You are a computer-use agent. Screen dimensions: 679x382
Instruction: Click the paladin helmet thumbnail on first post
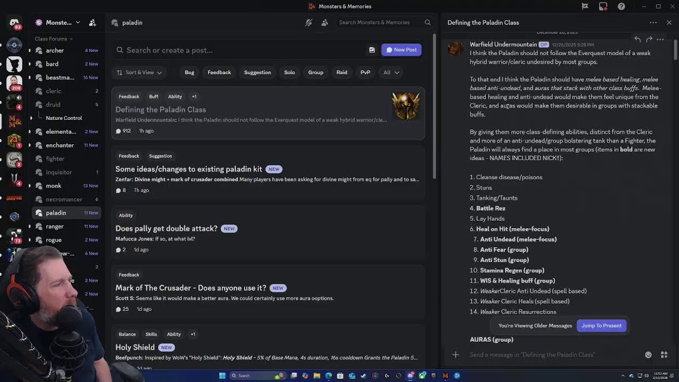pos(406,106)
